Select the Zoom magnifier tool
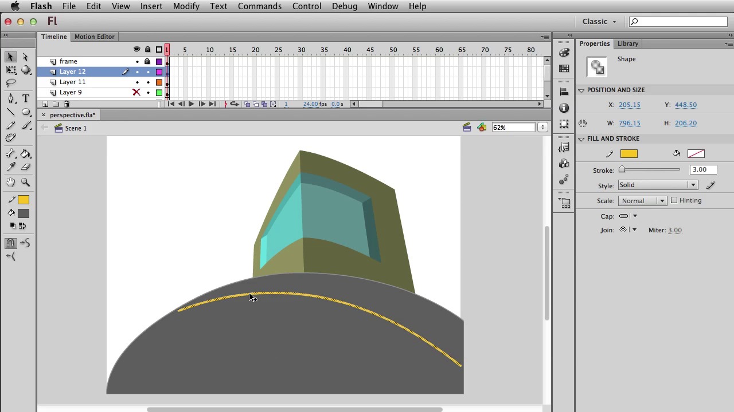Image resolution: width=734 pixels, height=412 pixels. [x=26, y=182]
